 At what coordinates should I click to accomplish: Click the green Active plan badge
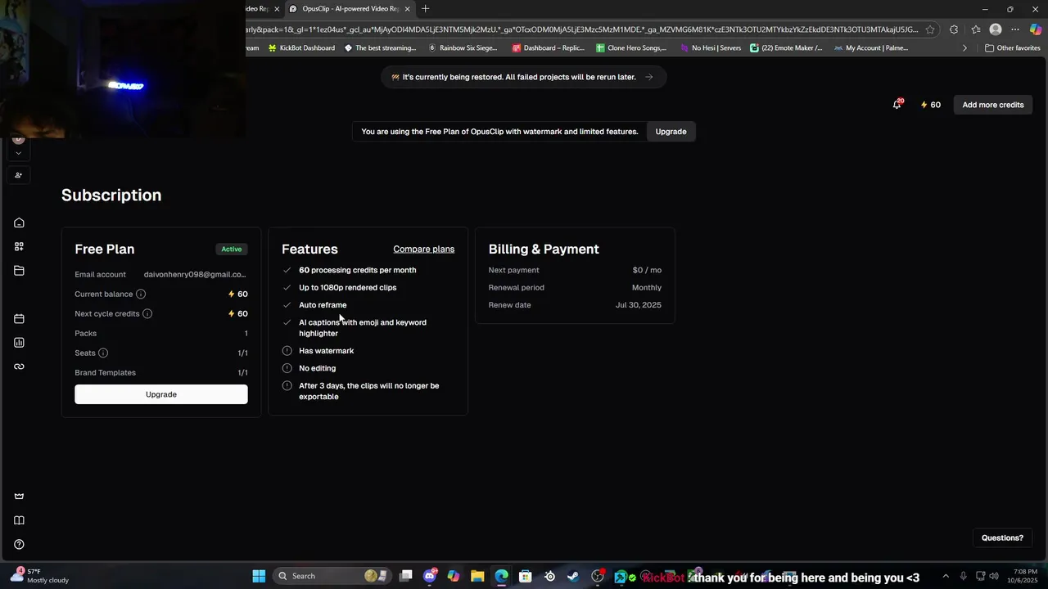[x=232, y=249]
